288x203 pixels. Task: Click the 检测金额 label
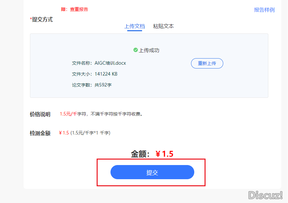(x=40, y=133)
